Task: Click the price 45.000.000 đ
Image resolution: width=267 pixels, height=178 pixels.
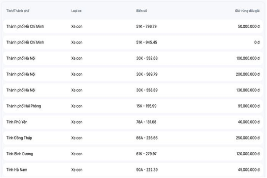Action: point(249,170)
